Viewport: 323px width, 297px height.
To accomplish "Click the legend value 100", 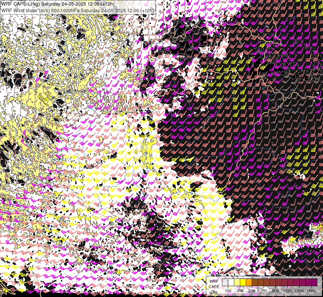I will click(228, 291).
